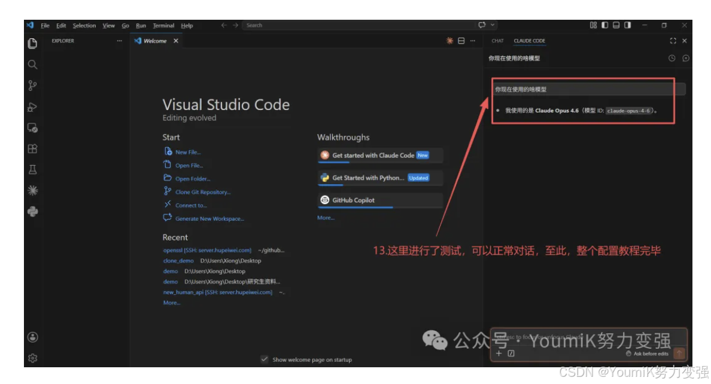
Task: Focus the Claude message input box
Action: 588,337
